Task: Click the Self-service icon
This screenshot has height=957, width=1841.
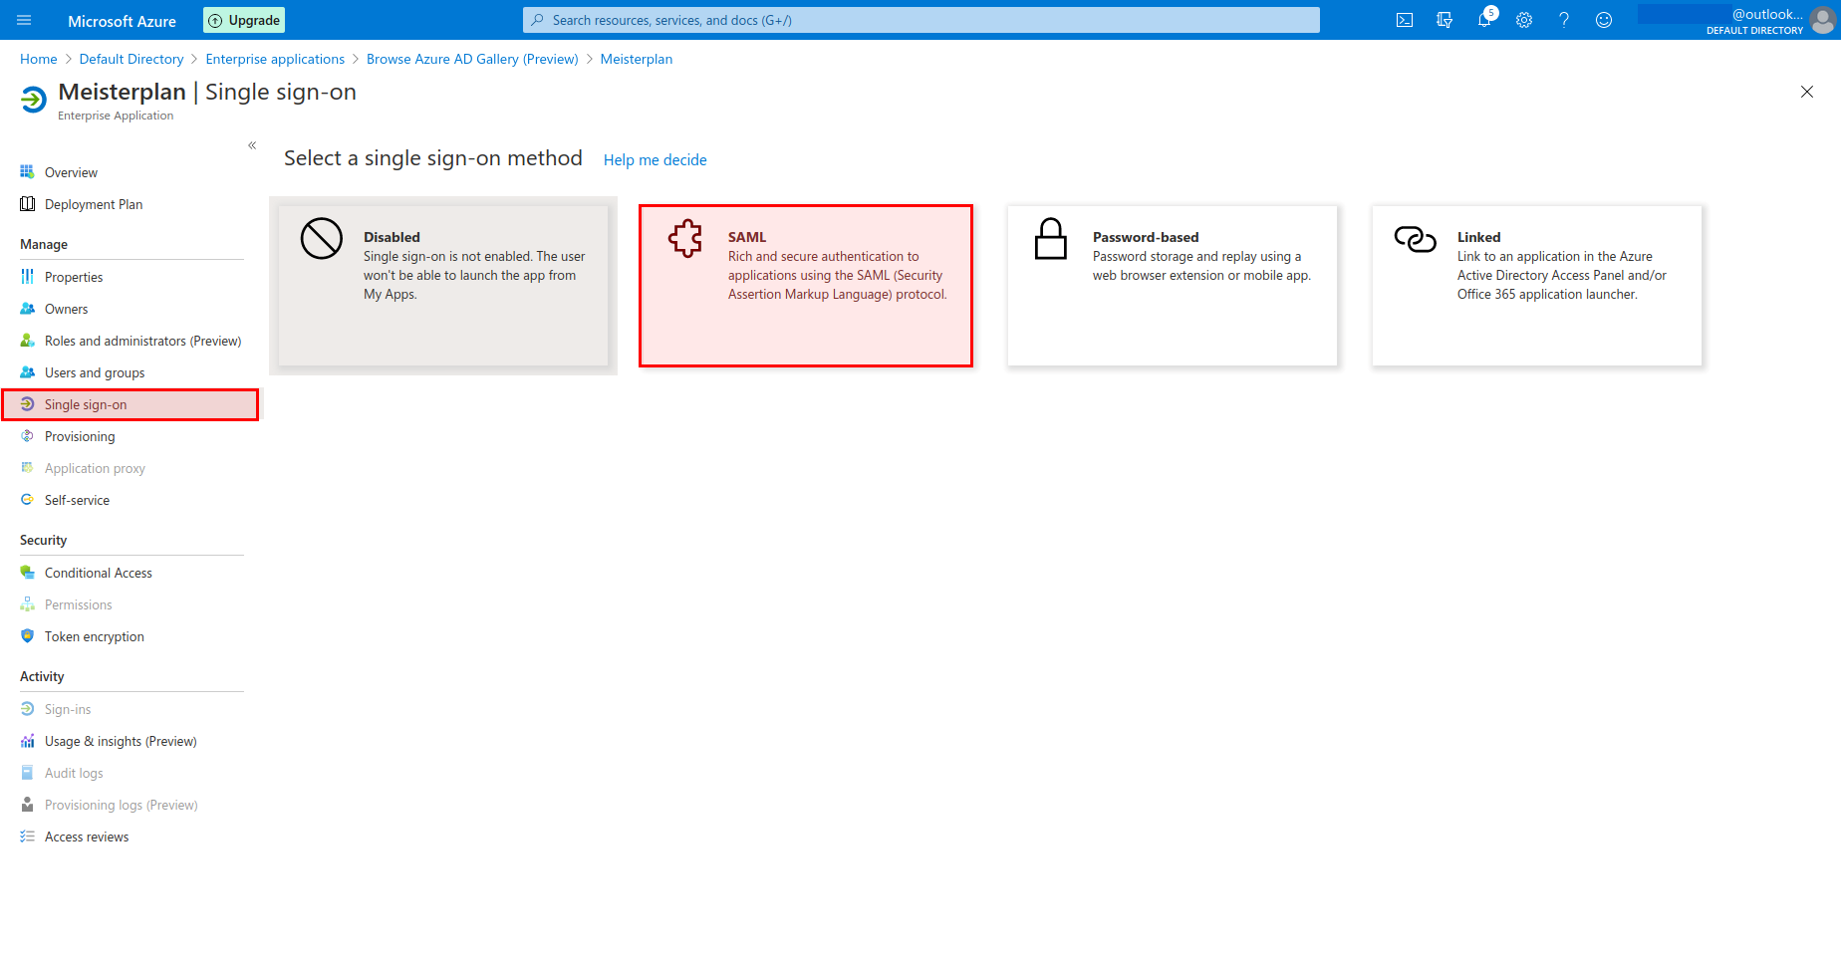Action: (x=27, y=500)
